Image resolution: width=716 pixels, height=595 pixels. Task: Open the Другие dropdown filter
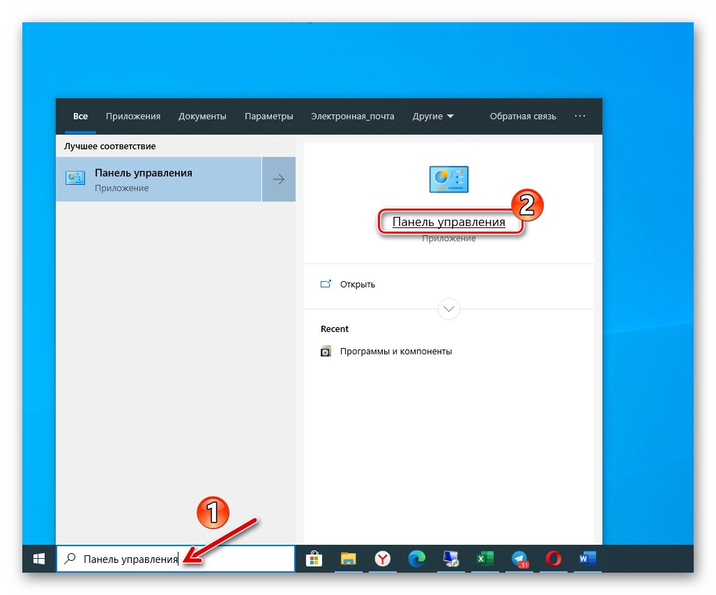point(433,116)
